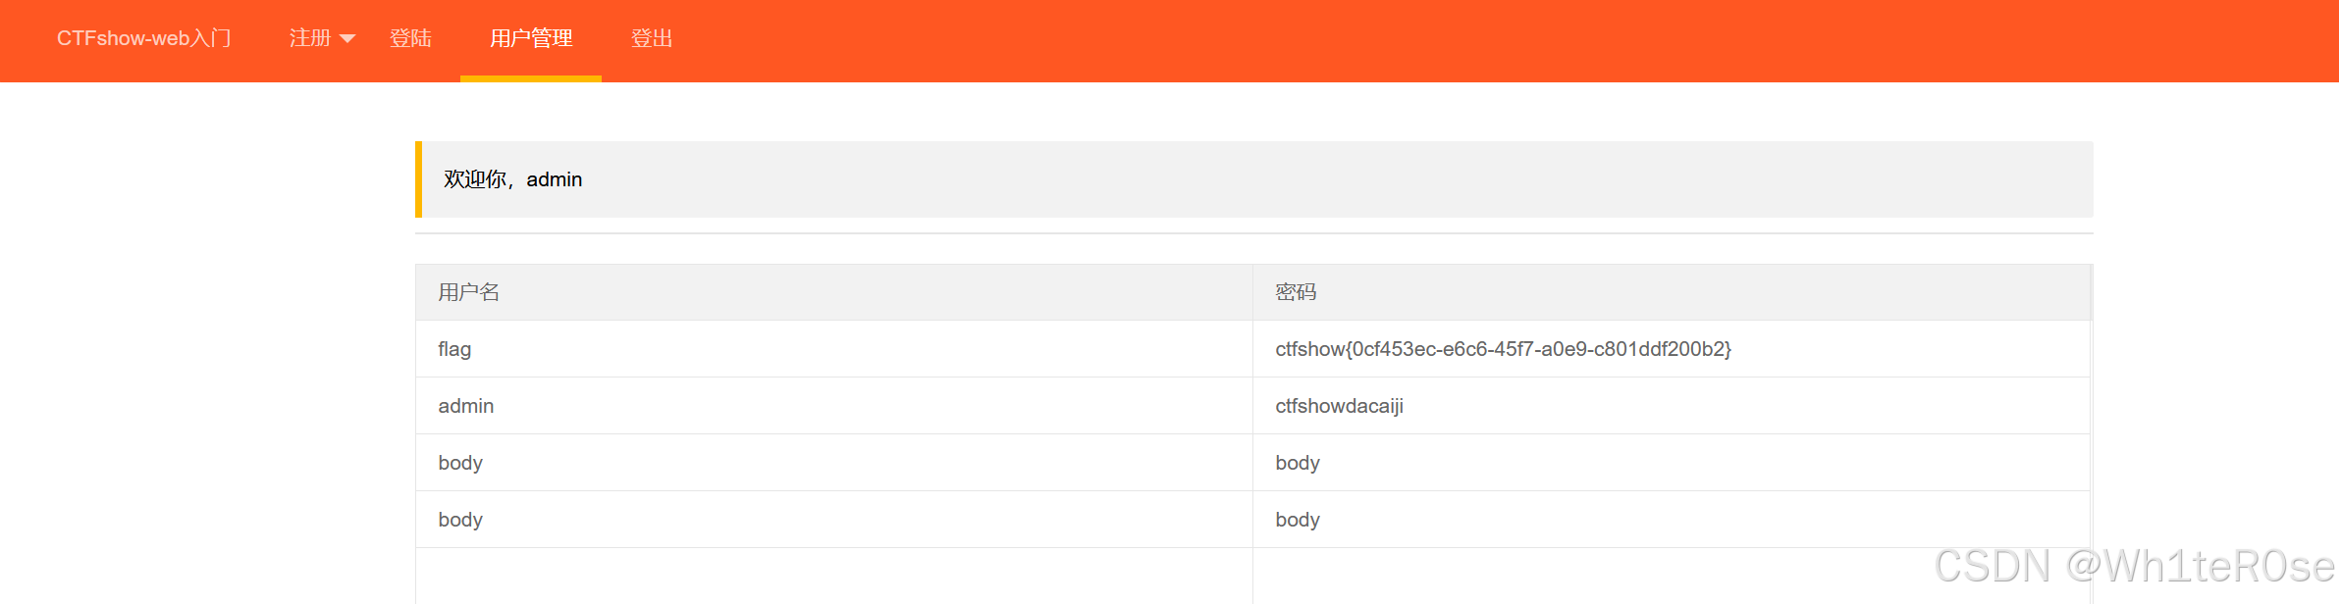Click 登出 to log out

click(652, 38)
